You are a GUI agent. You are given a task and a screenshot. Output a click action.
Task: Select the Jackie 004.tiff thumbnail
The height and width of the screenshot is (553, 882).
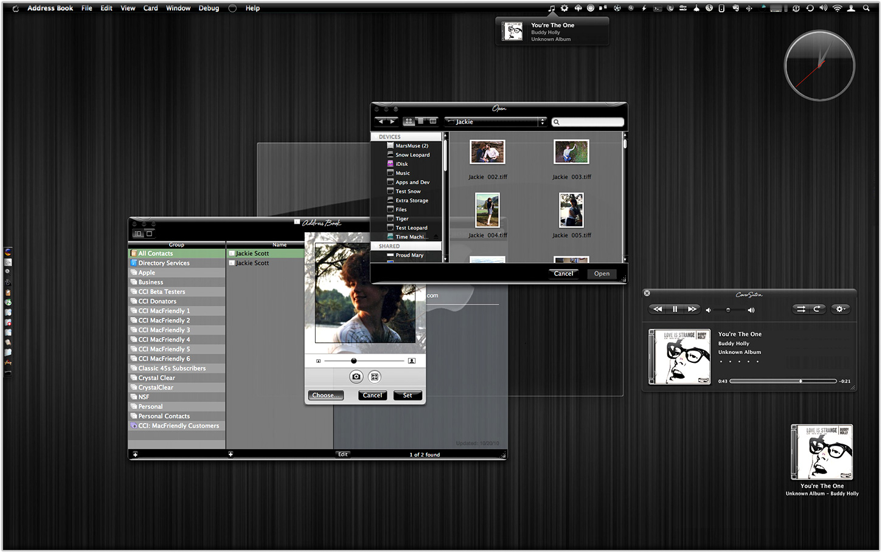[x=487, y=210]
